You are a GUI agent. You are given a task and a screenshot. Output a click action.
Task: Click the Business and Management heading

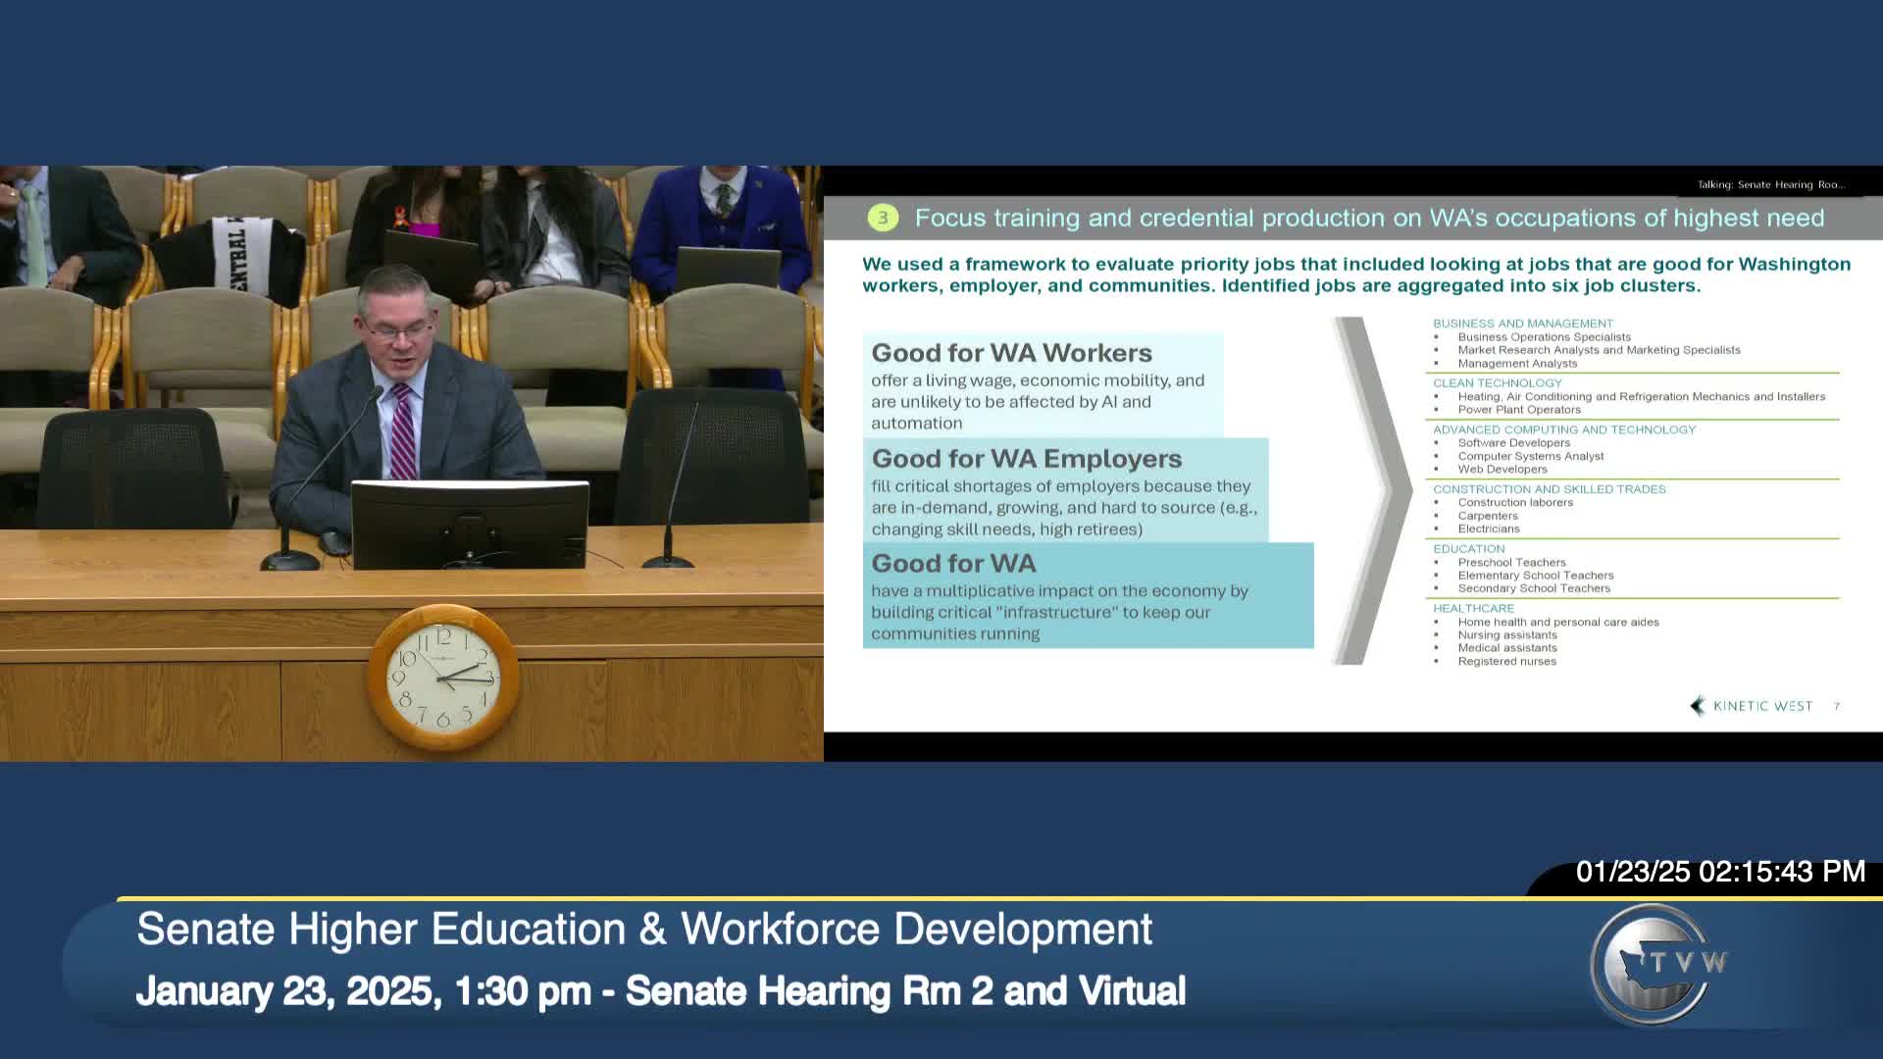[x=1522, y=324]
